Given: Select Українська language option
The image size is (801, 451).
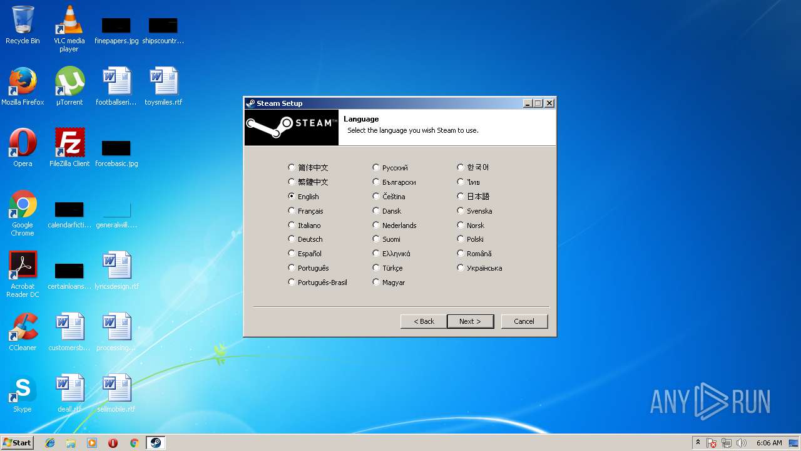Looking at the screenshot, I should [480, 267].
